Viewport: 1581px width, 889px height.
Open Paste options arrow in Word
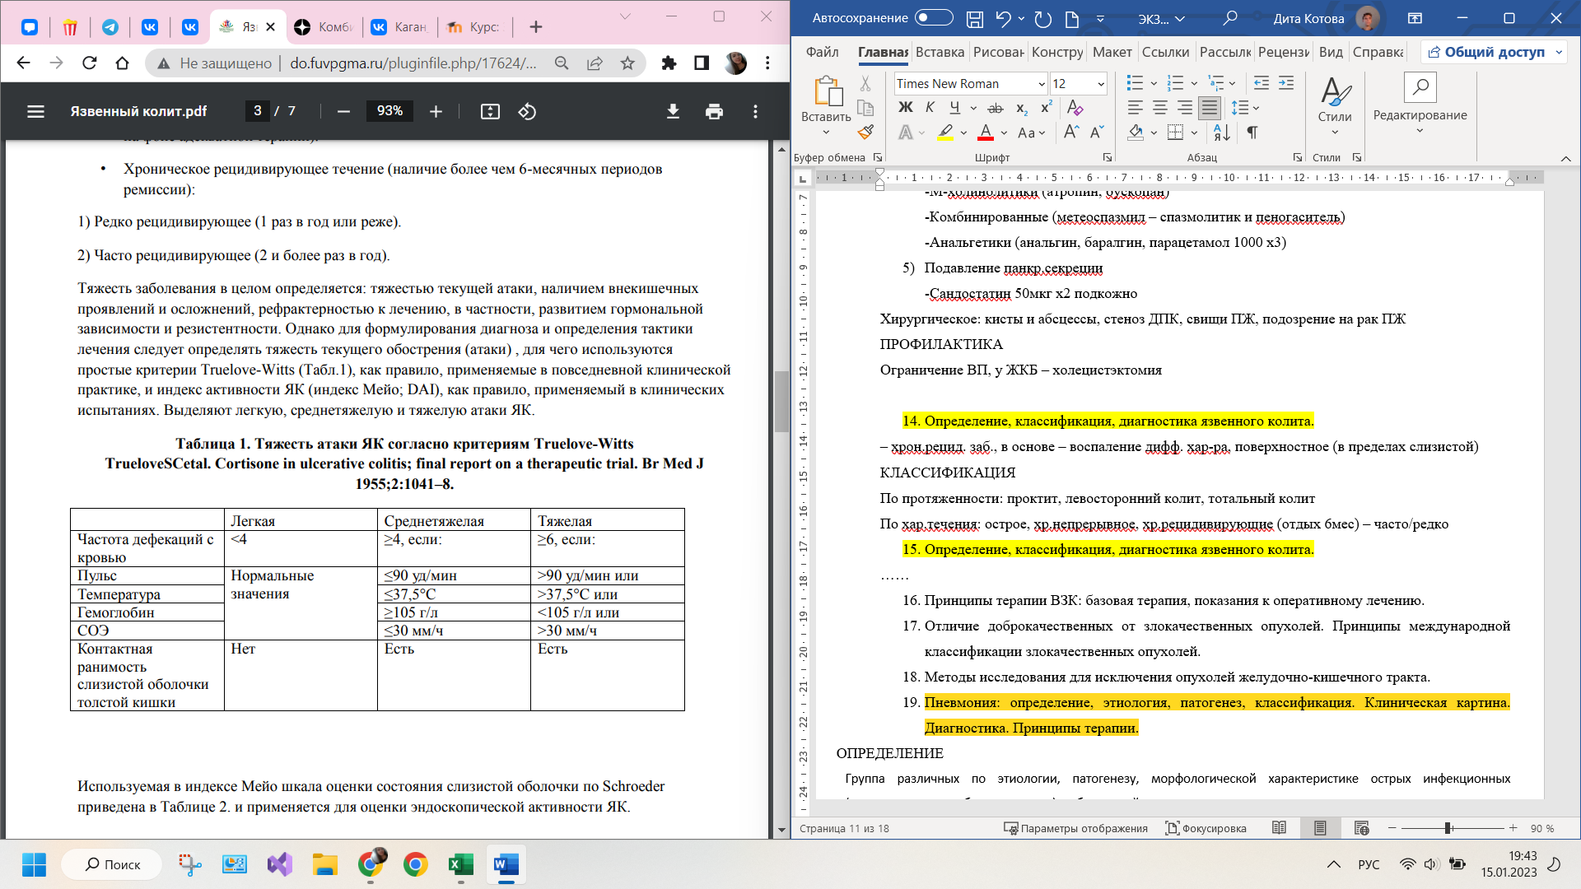coord(826,132)
